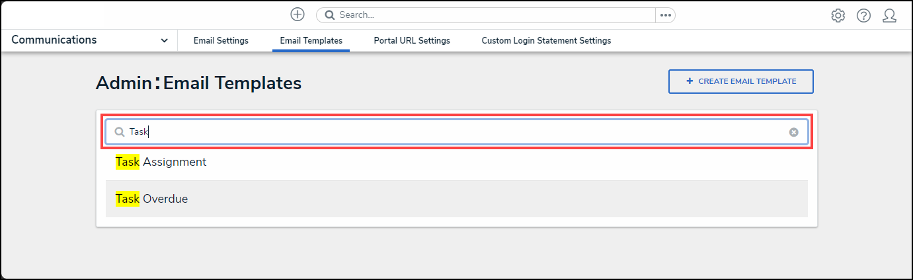913x280 pixels.
Task: Focus the top global Search field
Action: point(489,15)
